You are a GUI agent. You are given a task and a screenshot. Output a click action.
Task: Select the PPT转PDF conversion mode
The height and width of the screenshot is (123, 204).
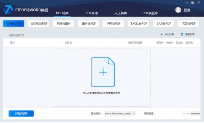(x=114, y=24)
